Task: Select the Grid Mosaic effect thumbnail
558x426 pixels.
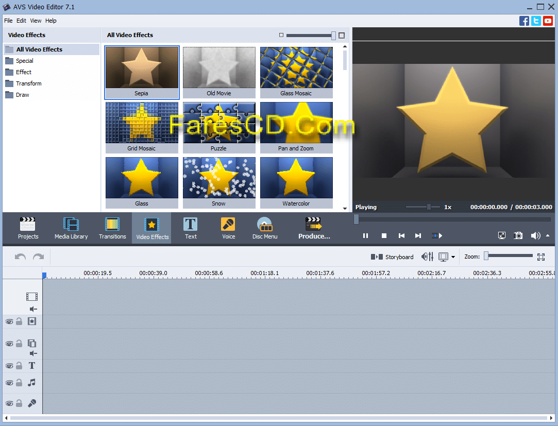Action: click(142, 127)
